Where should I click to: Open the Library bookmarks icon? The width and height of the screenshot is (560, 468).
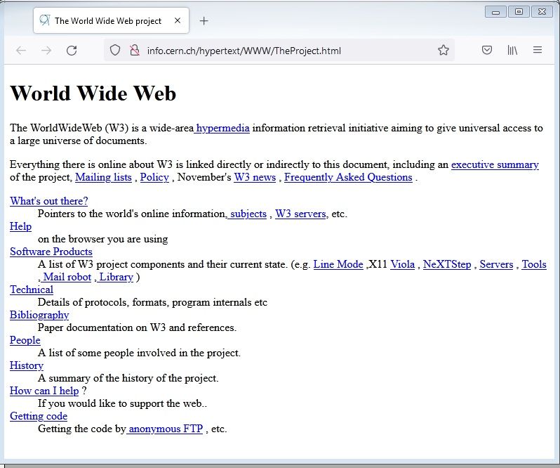(x=512, y=50)
